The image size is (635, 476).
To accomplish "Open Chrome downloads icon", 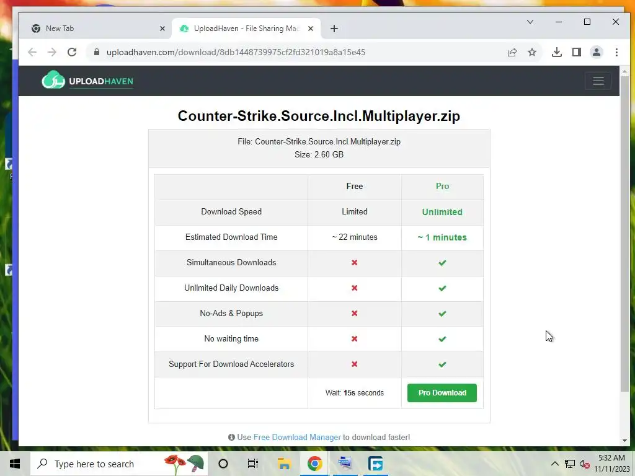I will tap(557, 52).
